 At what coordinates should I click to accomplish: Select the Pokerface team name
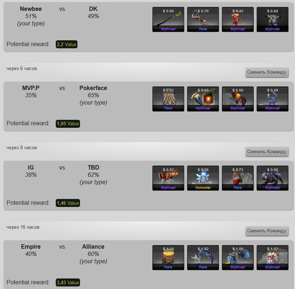click(93, 88)
